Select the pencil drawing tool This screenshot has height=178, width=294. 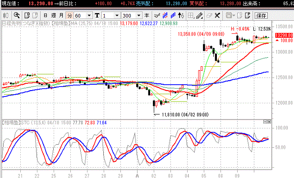pos(199,16)
